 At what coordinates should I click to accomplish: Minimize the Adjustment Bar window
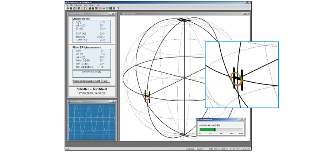(x=239, y=119)
